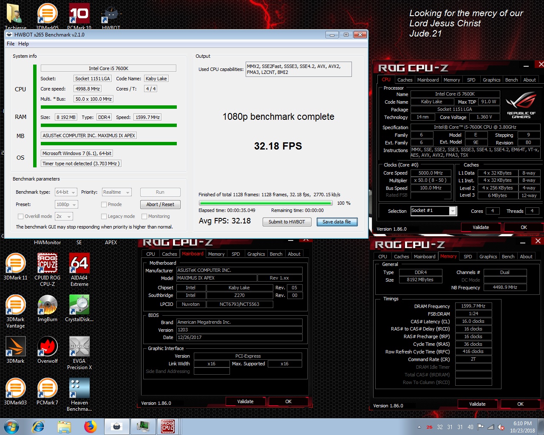Click Abort / Reset button
544x435 pixels.
coord(160,204)
